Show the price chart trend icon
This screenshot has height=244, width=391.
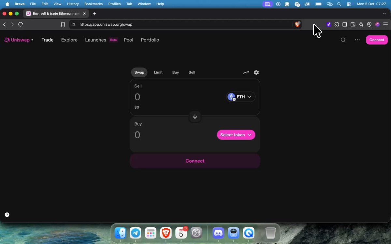click(x=246, y=73)
